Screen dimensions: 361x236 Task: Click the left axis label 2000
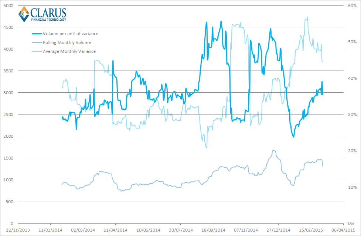point(9,136)
